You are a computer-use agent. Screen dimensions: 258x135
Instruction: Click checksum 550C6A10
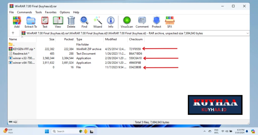(135, 58)
